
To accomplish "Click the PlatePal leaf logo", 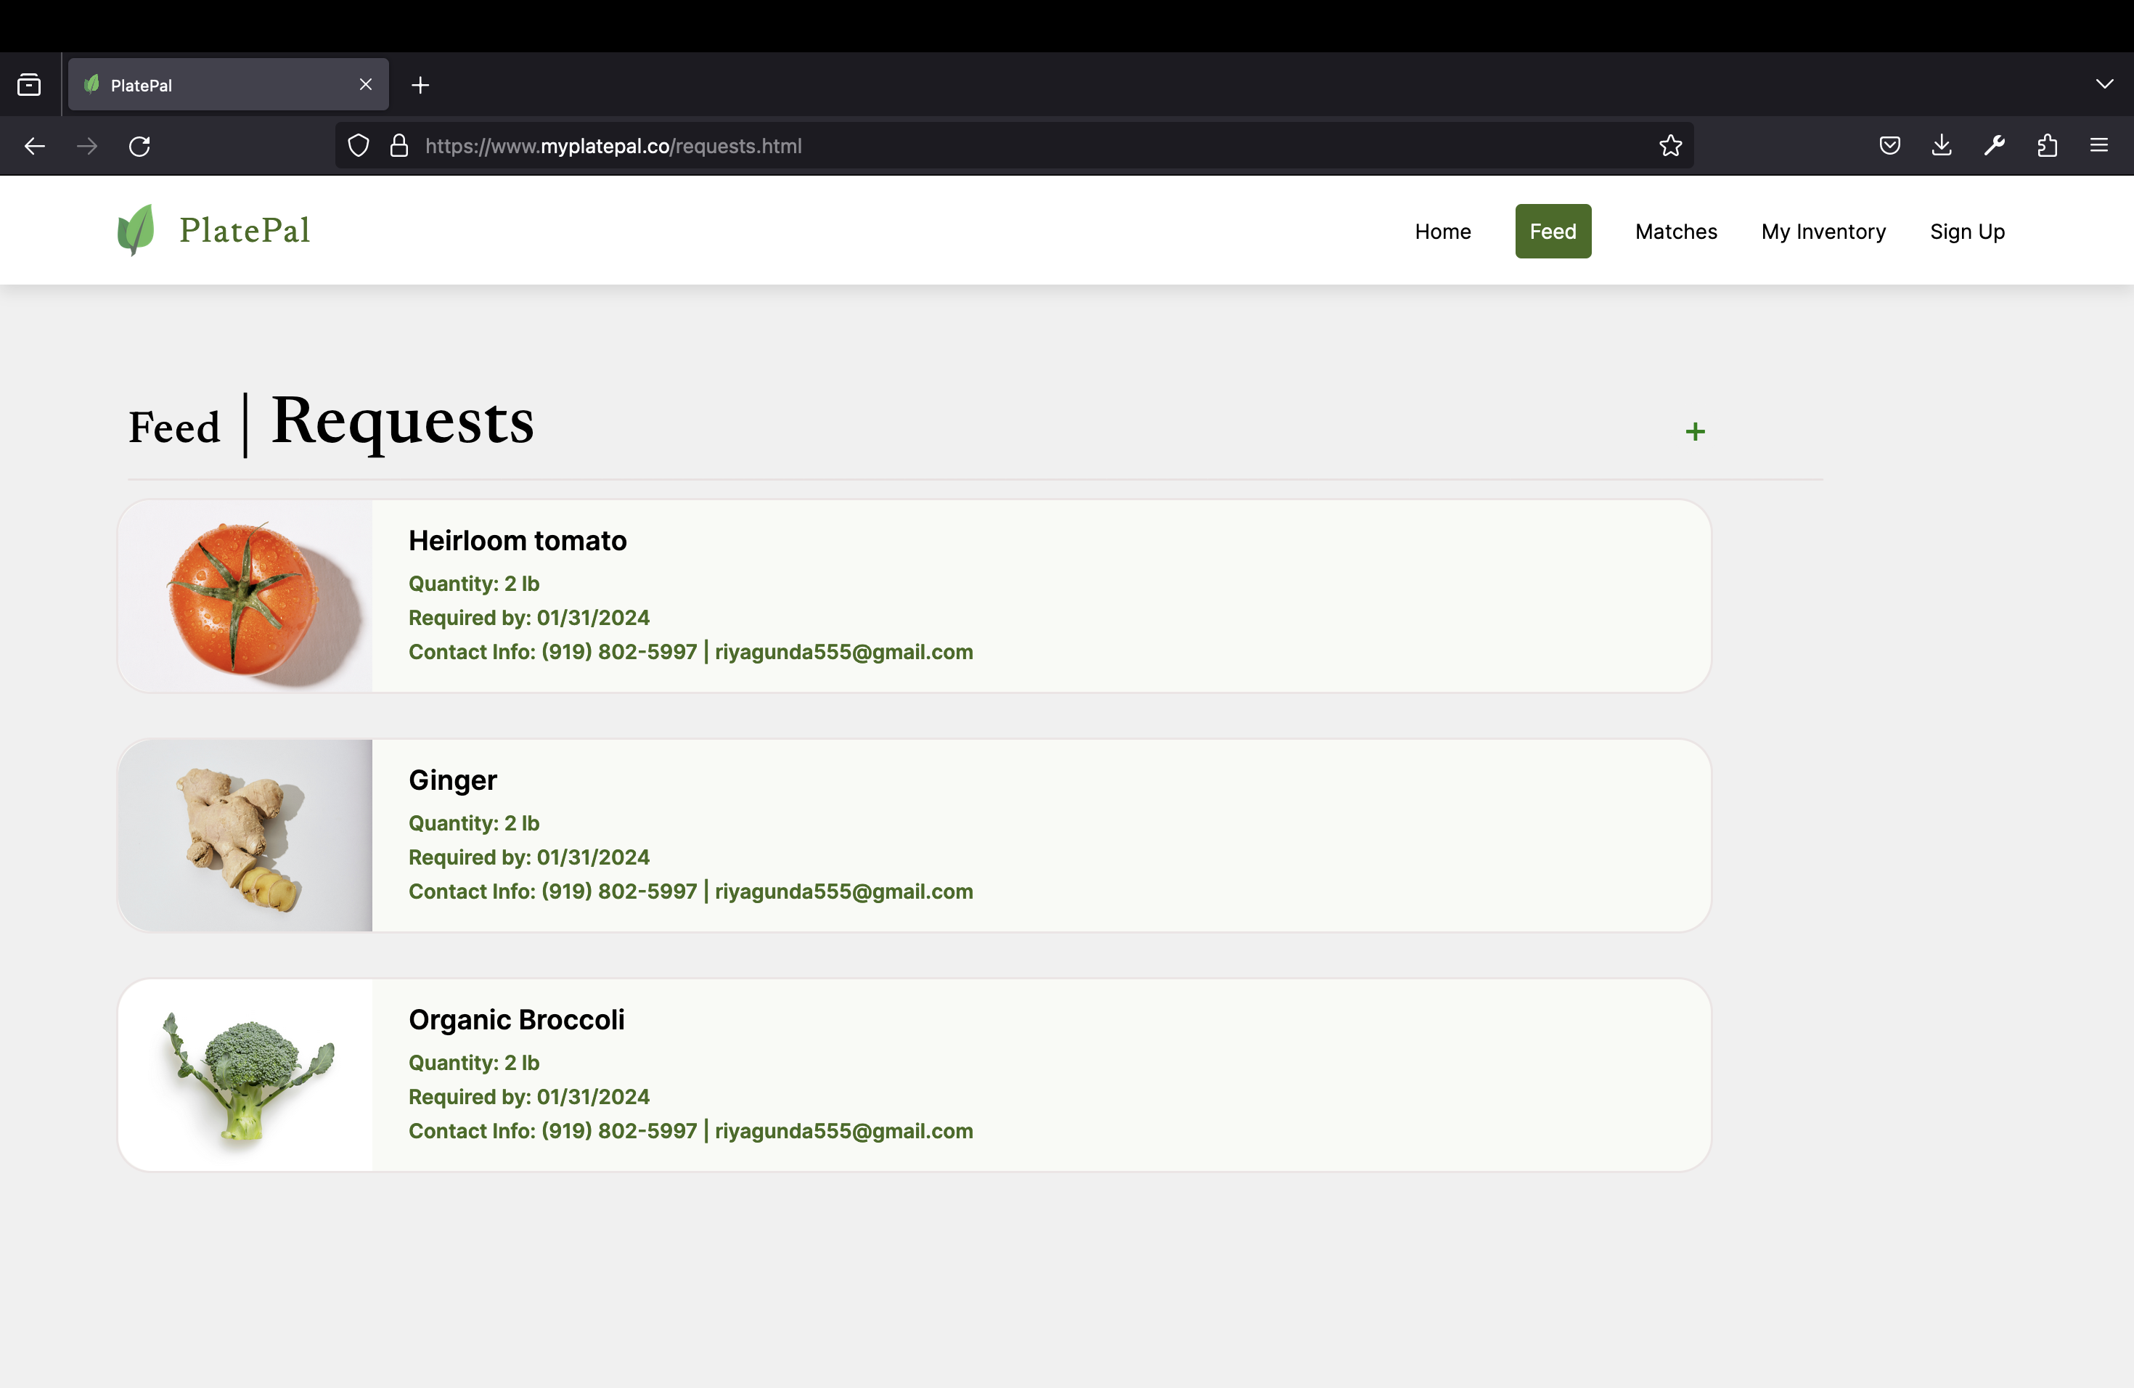I will [136, 230].
